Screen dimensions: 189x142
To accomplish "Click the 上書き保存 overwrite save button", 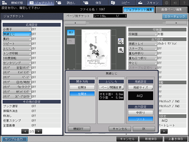I will click(x=176, y=139).
